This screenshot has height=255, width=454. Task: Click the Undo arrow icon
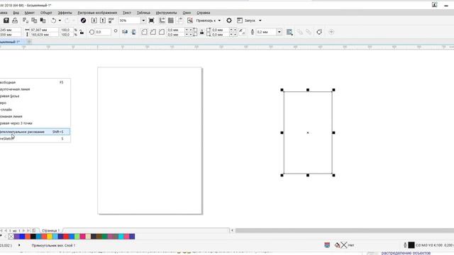[x=54, y=21]
